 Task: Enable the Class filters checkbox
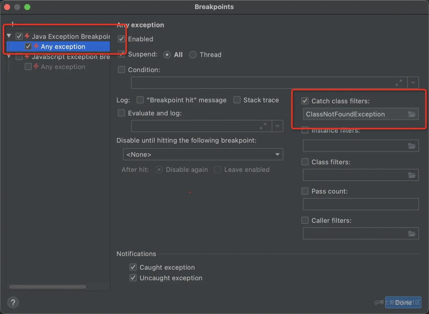click(x=305, y=162)
